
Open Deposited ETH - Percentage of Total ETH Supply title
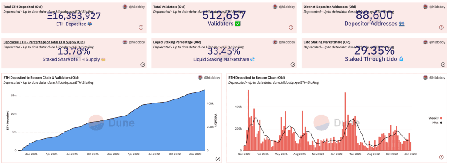(x=44, y=42)
